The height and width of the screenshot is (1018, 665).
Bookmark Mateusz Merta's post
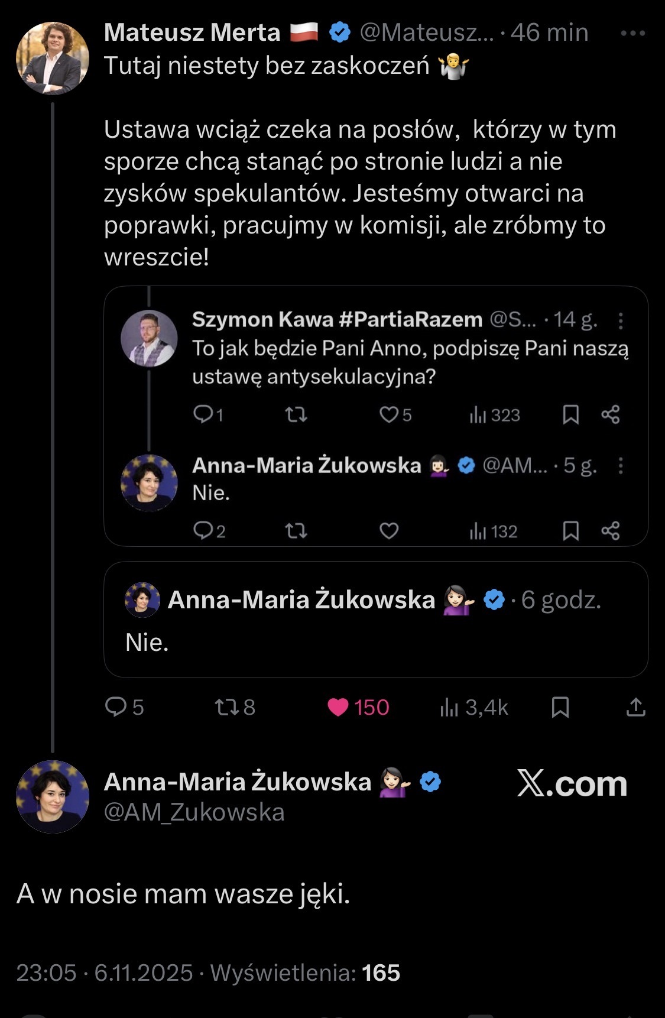pyautogui.click(x=560, y=707)
